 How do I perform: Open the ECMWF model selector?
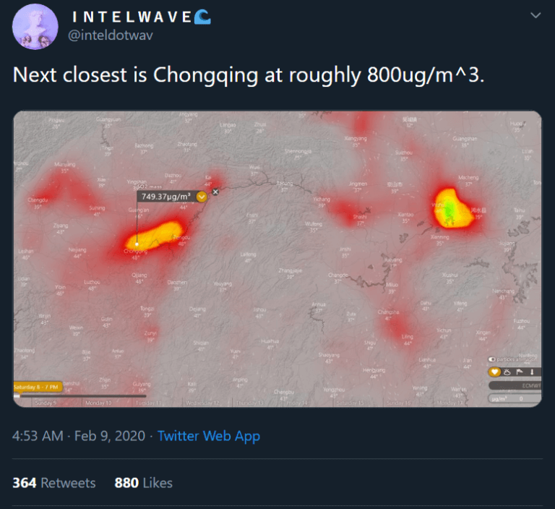click(515, 385)
